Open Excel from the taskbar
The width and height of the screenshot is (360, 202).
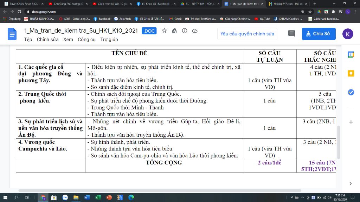98,197
